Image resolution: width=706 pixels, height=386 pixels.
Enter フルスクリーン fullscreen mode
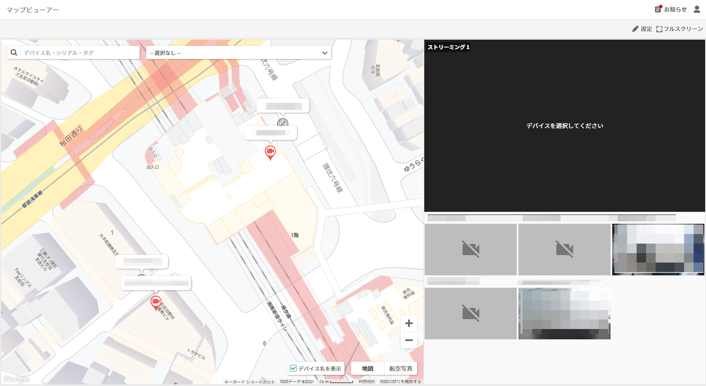680,29
